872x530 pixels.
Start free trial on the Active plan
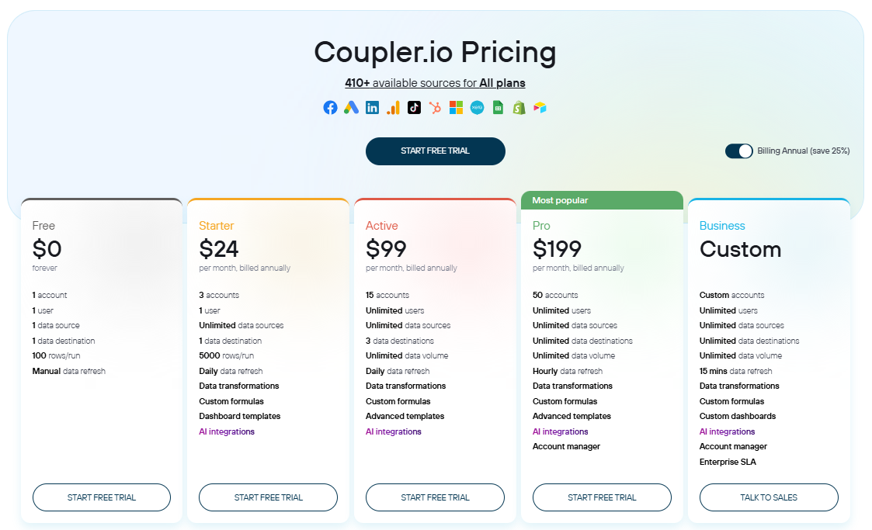pos(436,497)
